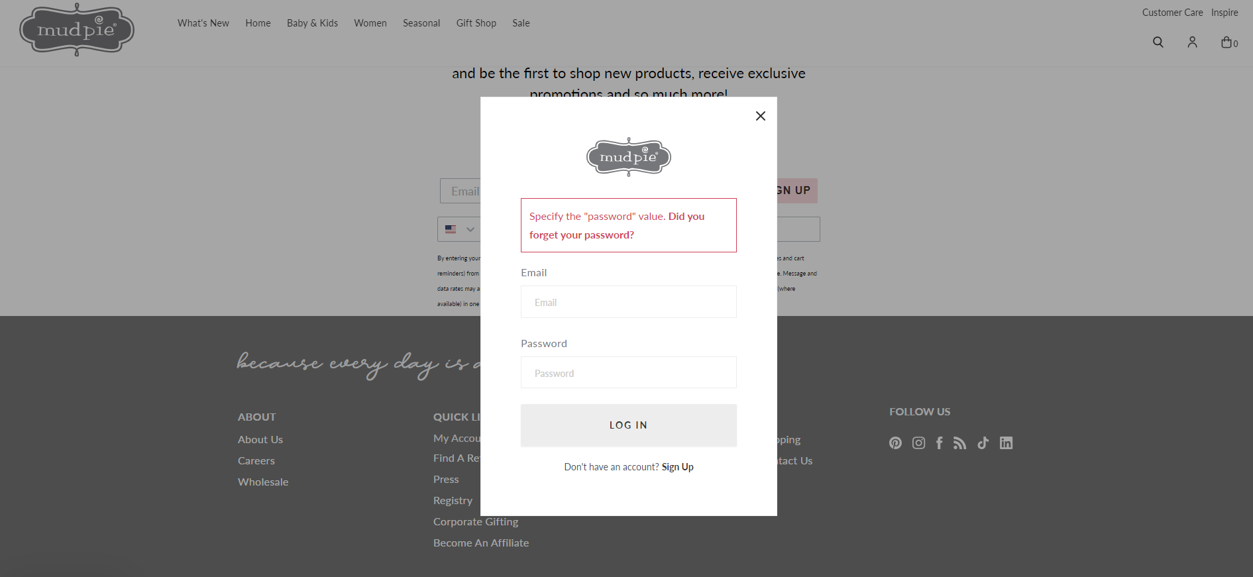
Task: Open the shopping bag cart icon
Action: 1228,42
